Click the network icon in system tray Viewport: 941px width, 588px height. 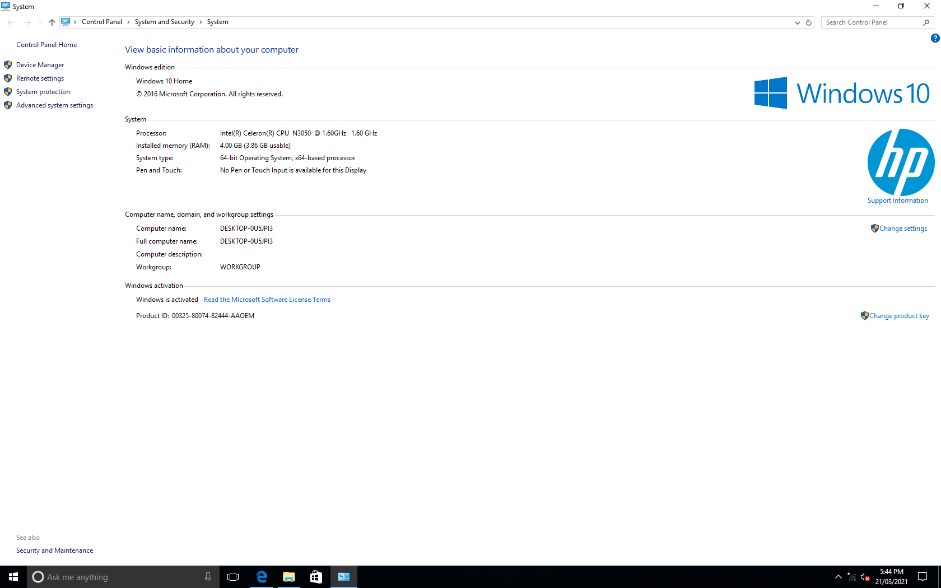pyautogui.click(x=852, y=577)
